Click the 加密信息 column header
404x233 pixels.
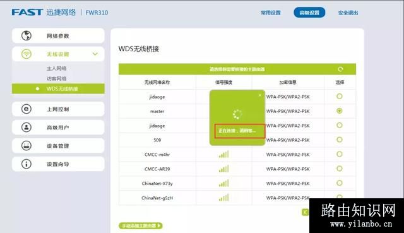tap(288, 82)
